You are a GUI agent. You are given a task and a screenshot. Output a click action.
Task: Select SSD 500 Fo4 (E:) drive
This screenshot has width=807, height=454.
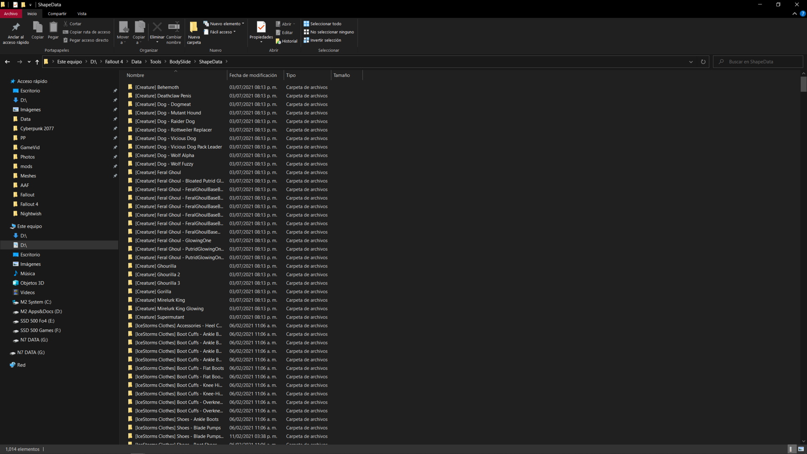(x=37, y=321)
